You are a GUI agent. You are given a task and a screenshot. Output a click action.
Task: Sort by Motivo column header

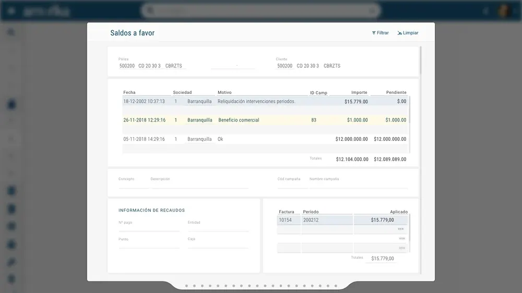pos(224,92)
